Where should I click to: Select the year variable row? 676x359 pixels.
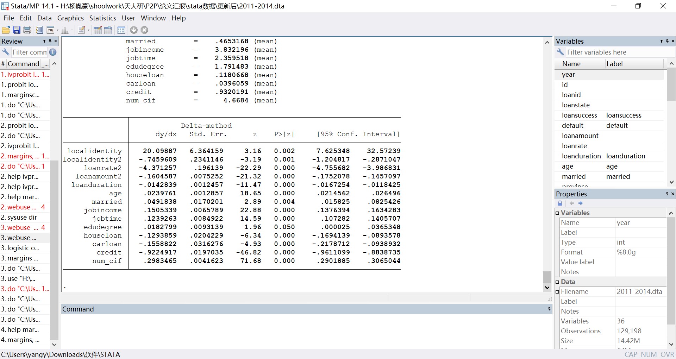[x=609, y=74]
